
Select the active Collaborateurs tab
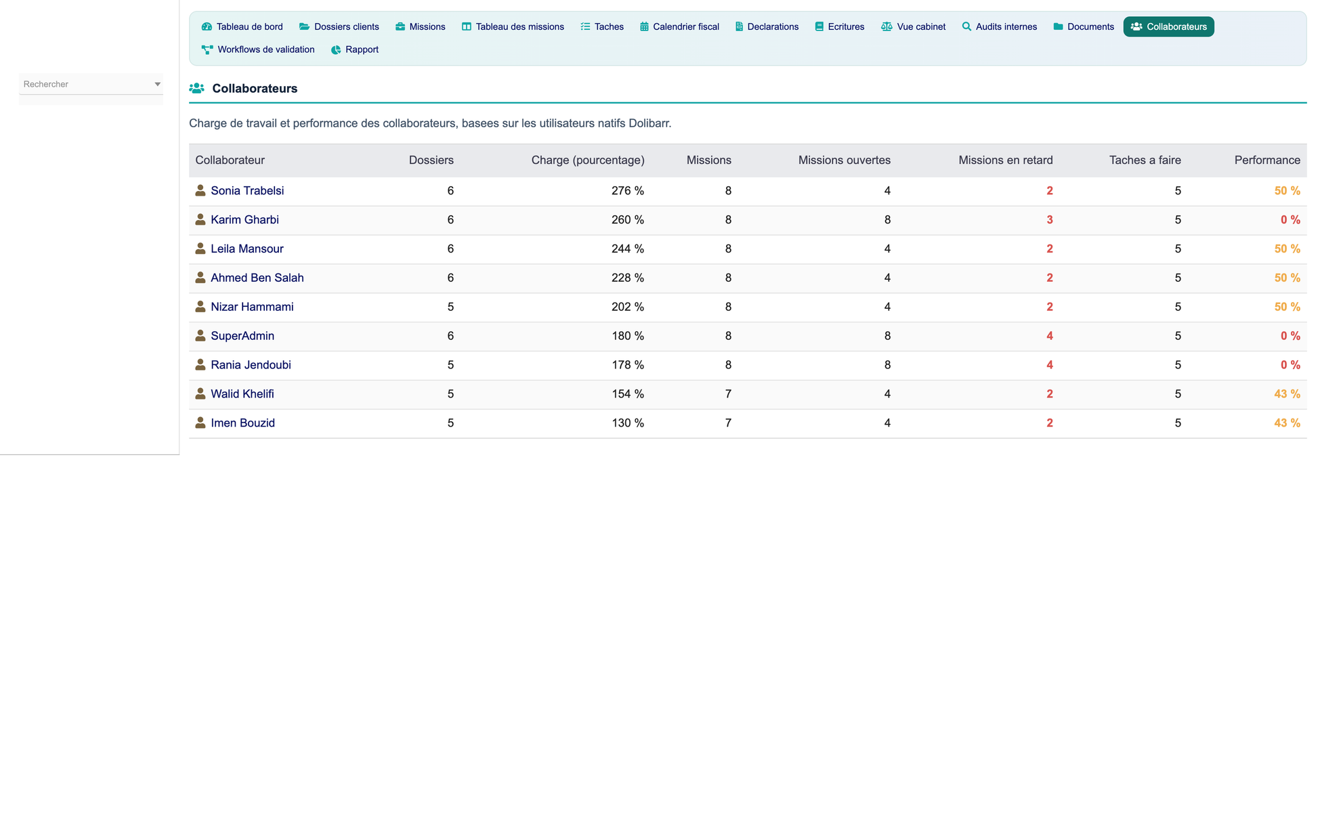point(1168,27)
